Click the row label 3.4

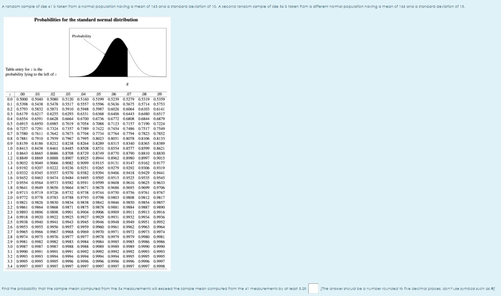tap(11, 267)
